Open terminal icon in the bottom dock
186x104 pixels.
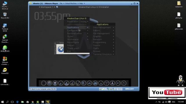click(x=44, y=83)
